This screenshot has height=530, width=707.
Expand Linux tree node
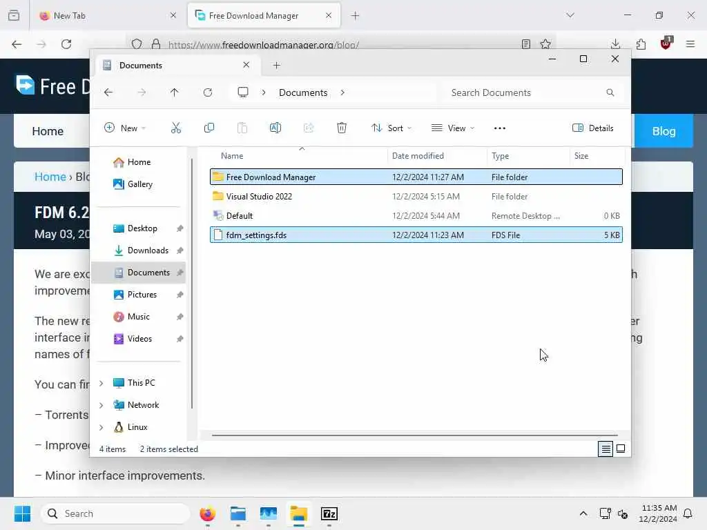point(101,427)
